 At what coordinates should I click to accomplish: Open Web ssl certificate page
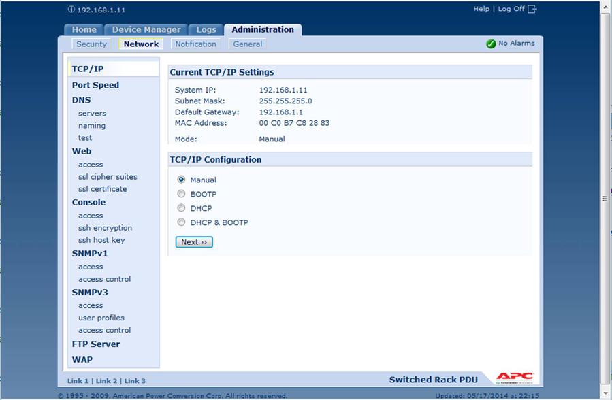[102, 189]
